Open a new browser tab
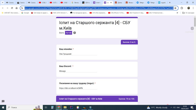Image resolution: width=196 pixels, height=110 pixels. click(170, 2)
